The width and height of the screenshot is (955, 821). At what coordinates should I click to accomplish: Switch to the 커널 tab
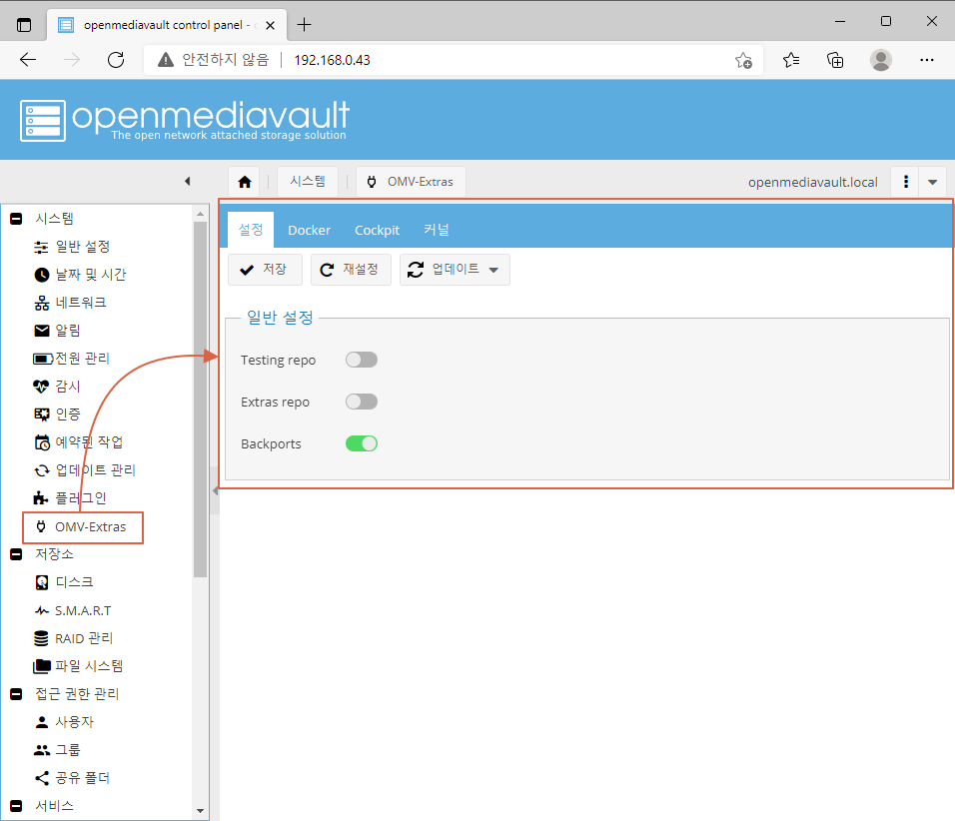click(437, 230)
